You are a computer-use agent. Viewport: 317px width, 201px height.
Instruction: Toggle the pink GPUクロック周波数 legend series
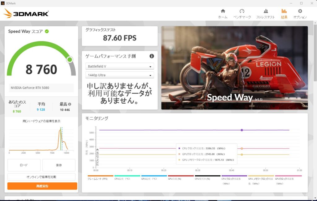[x=288, y=180]
